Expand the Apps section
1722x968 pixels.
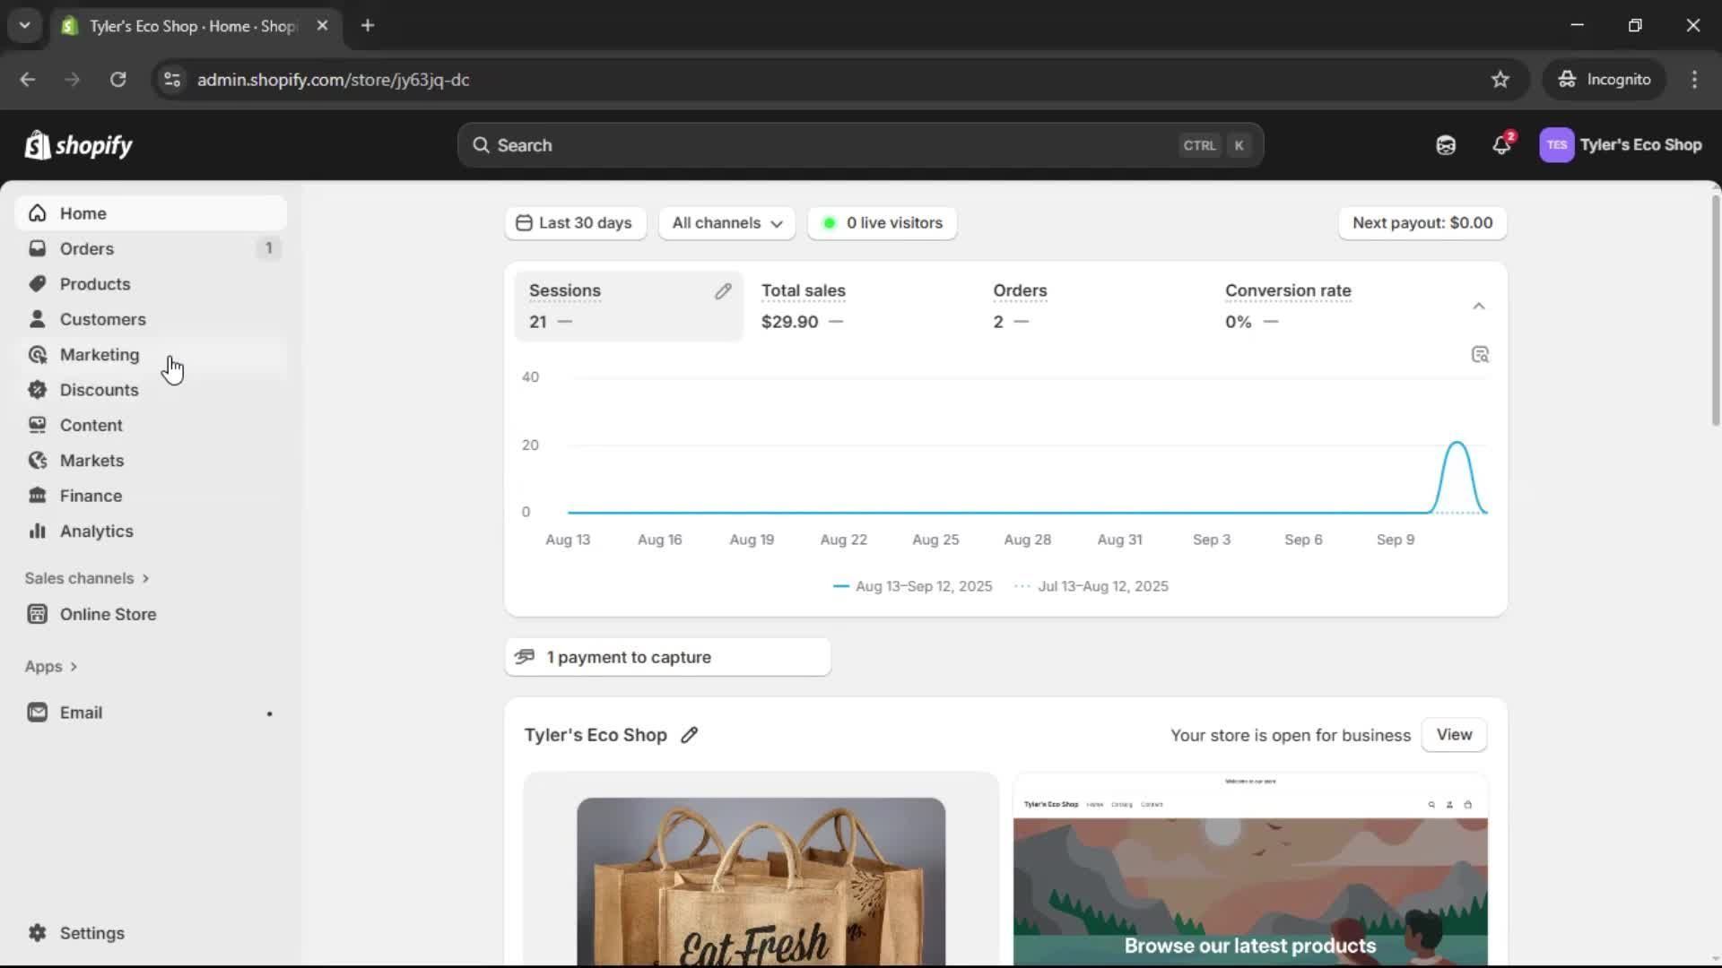click(x=51, y=667)
